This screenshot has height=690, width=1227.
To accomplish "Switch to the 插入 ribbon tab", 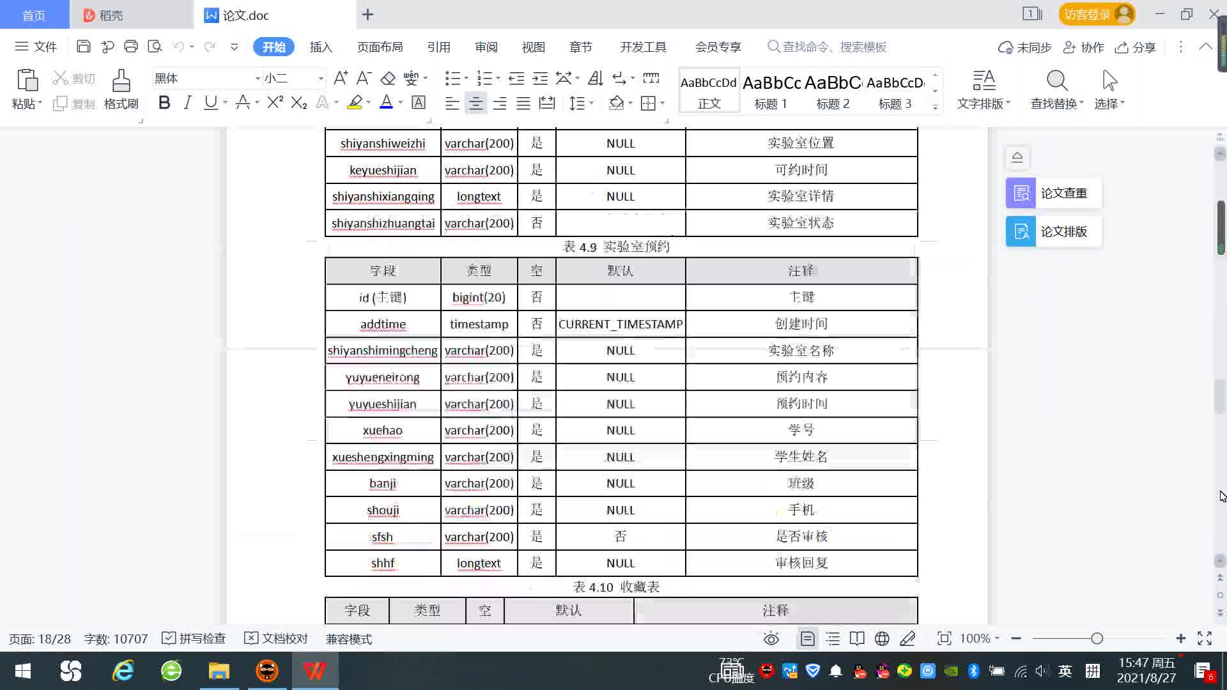I will (321, 47).
